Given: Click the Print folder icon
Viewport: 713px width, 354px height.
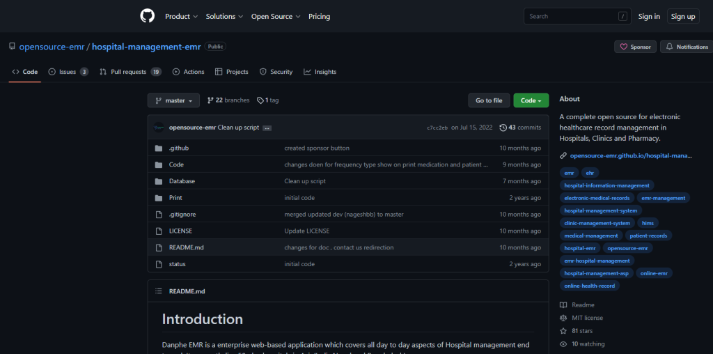Looking at the screenshot, I should [159, 198].
